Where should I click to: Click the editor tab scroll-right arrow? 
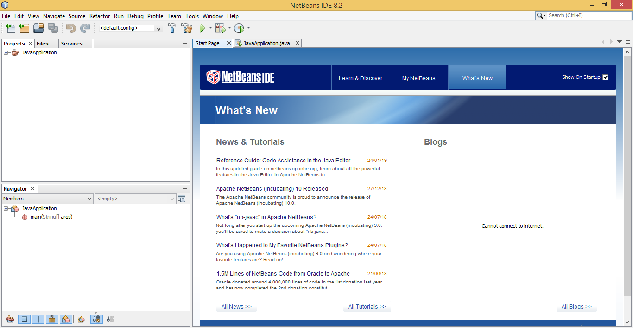coord(611,42)
